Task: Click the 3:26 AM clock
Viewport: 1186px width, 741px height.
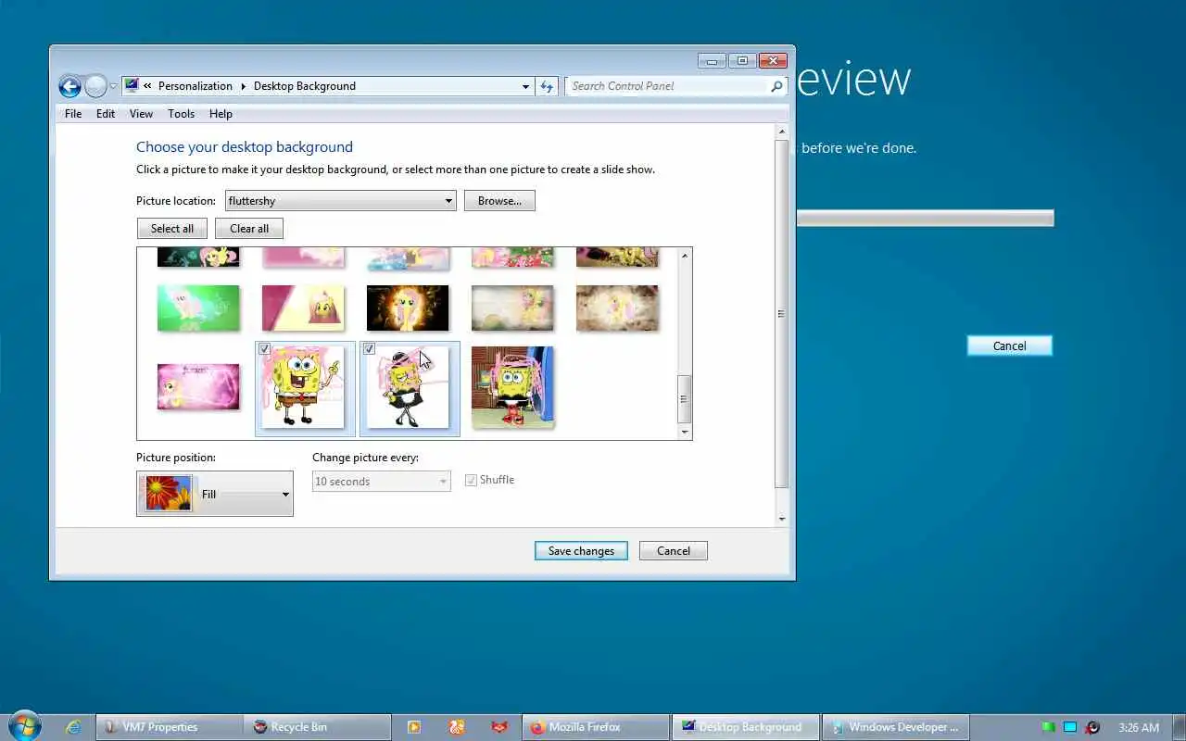Action: click(x=1139, y=727)
